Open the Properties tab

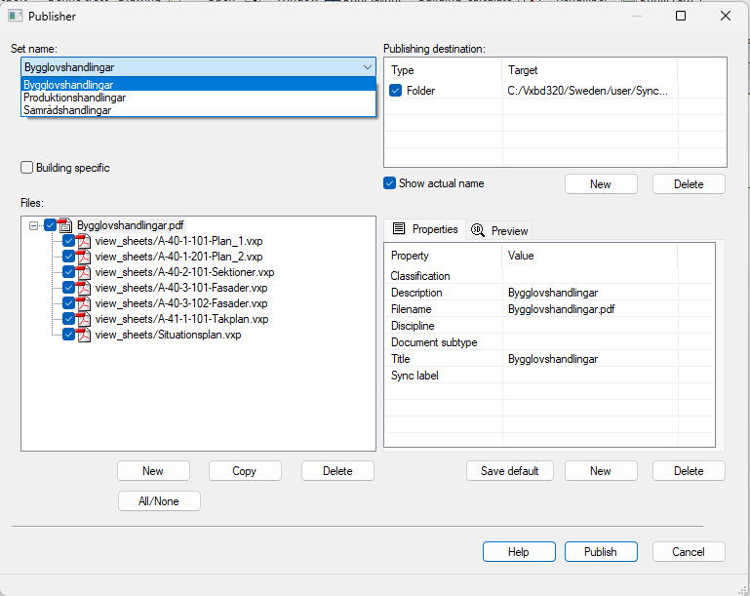[x=425, y=229]
